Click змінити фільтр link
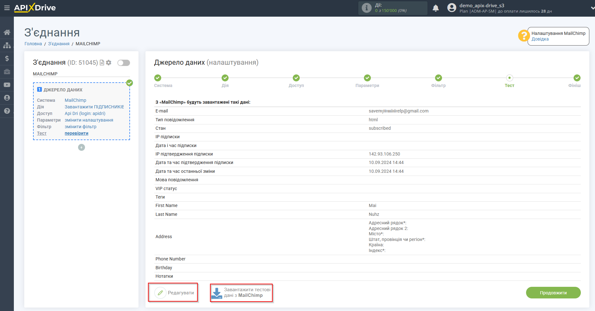Viewport: 595px width, 311px height. [81, 127]
